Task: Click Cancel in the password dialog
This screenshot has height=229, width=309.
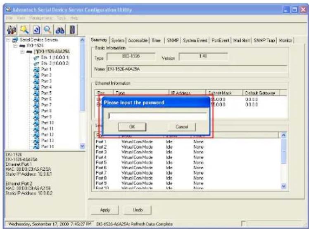Action: (182, 127)
